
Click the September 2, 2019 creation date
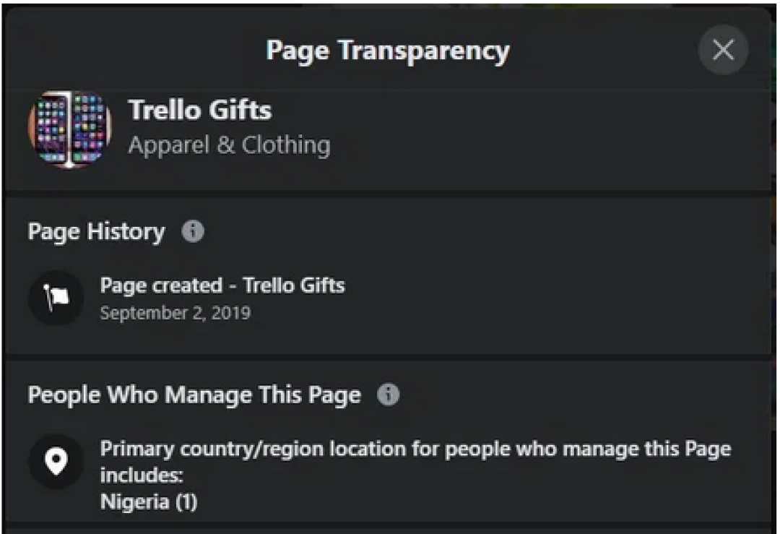click(x=175, y=314)
